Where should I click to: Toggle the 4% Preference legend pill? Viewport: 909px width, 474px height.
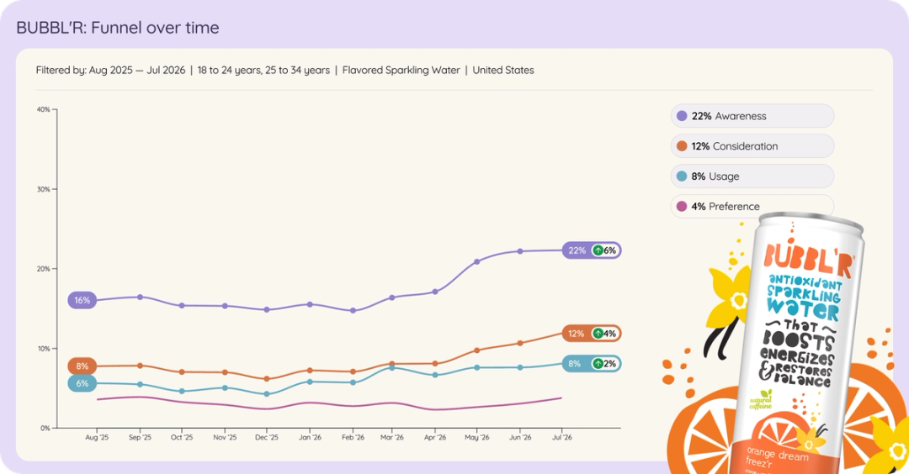[752, 206]
